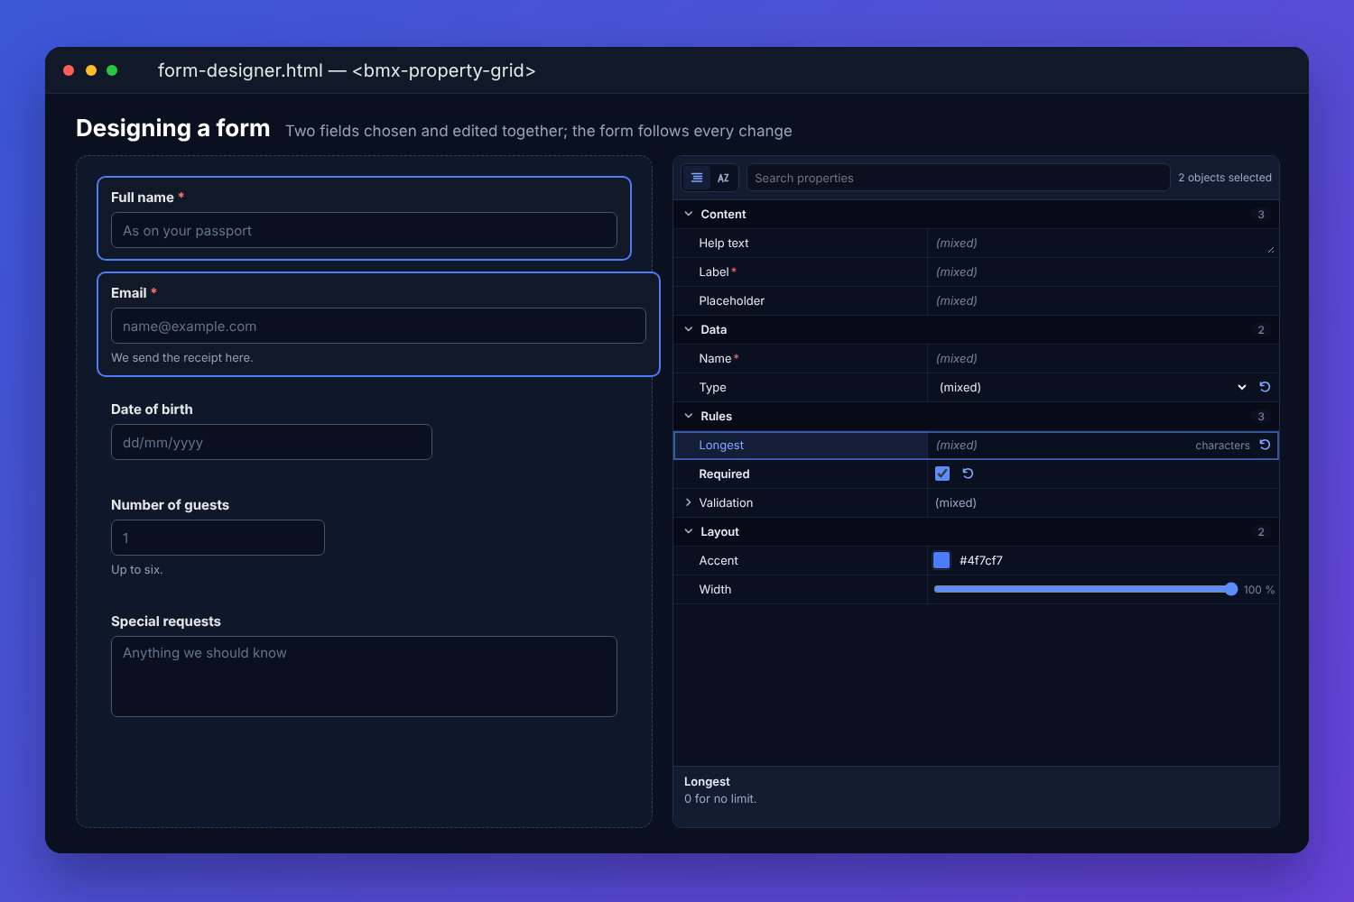Click the Accent hex value #4f7cf7
The image size is (1354, 902).
click(x=981, y=560)
